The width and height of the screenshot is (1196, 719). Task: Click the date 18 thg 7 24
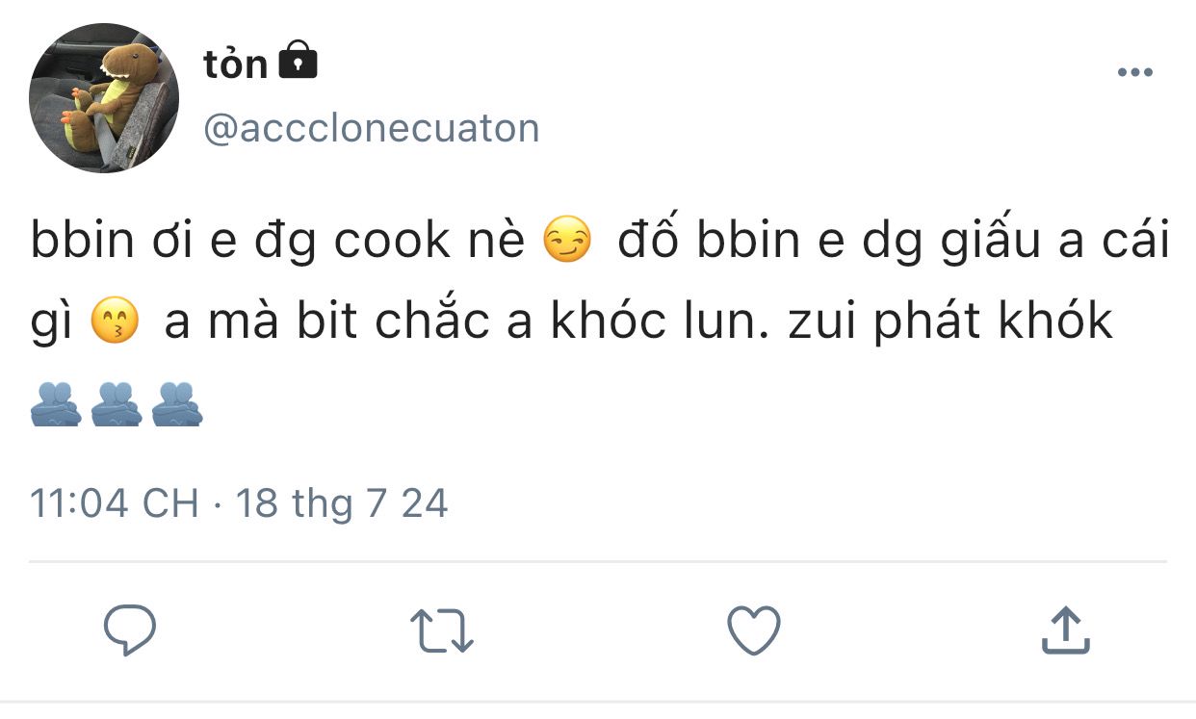(342, 503)
